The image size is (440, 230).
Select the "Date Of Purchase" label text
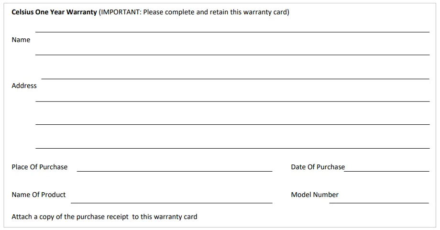point(318,167)
